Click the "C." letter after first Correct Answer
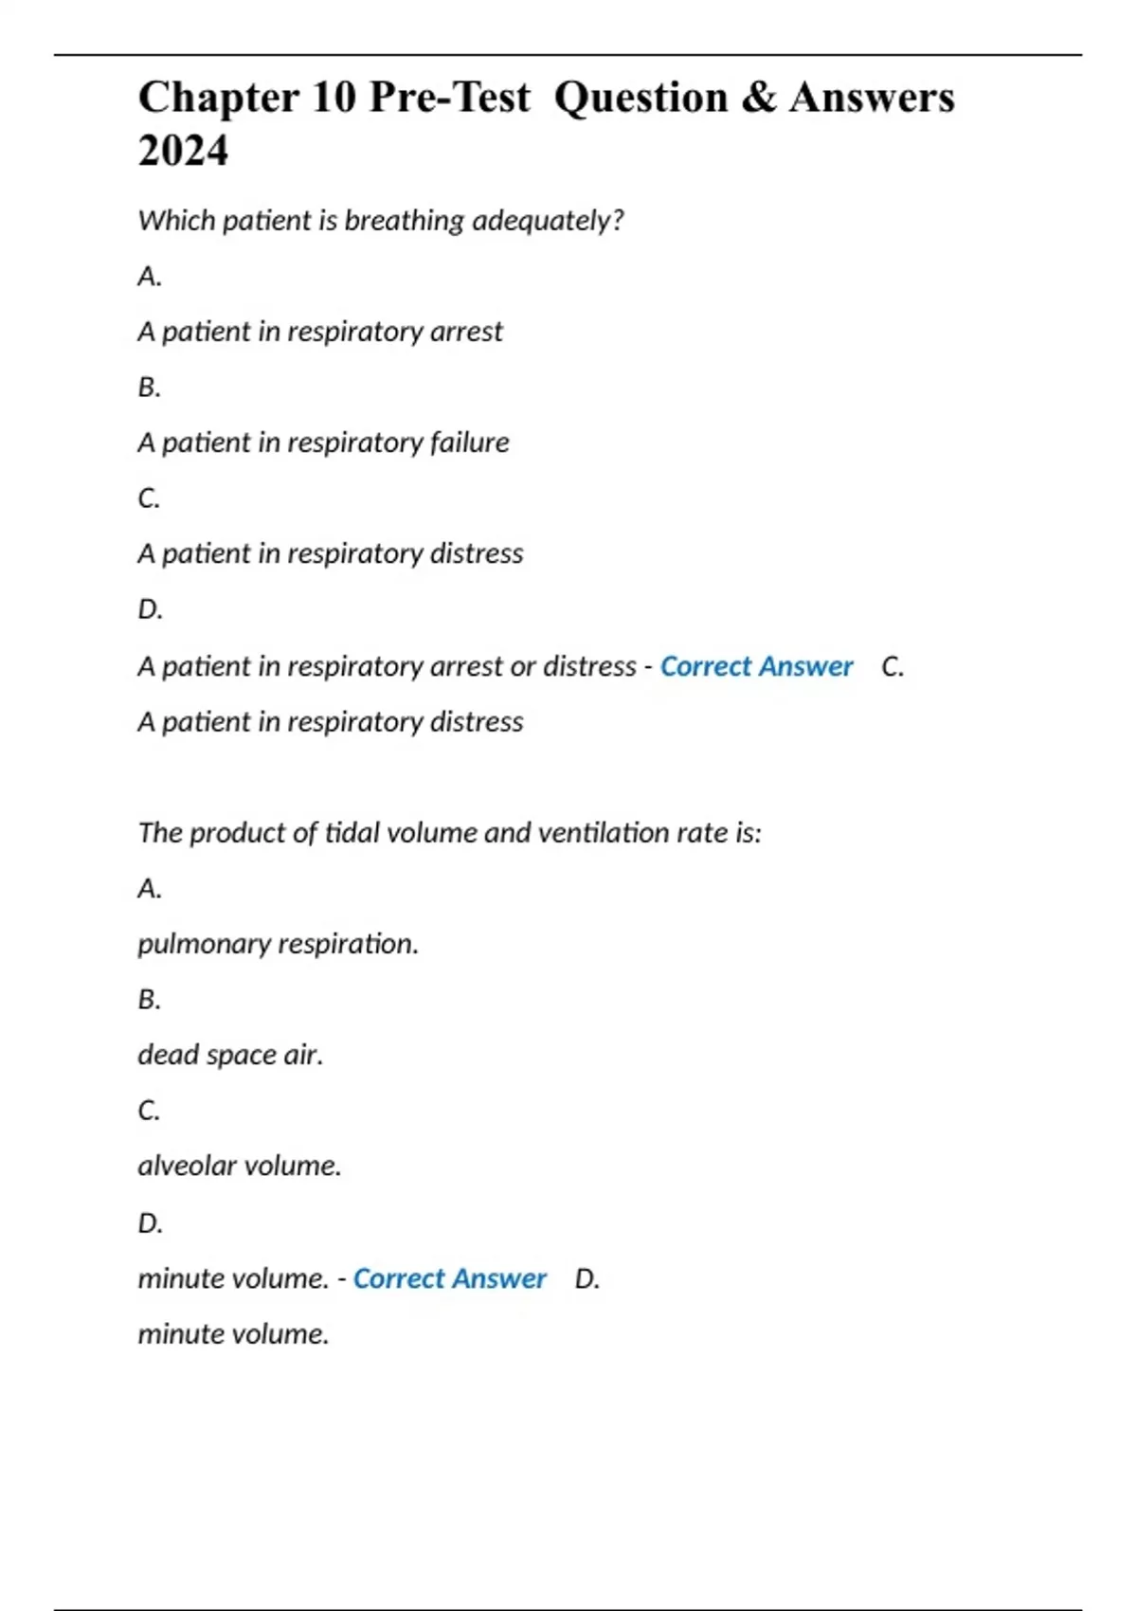This screenshot has height=1611, width=1137. click(893, 666)
